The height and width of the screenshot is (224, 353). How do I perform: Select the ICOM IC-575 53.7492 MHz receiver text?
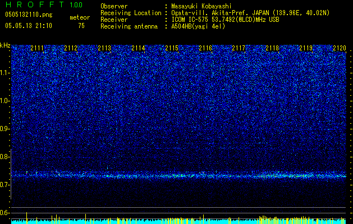tap(225, 20)
